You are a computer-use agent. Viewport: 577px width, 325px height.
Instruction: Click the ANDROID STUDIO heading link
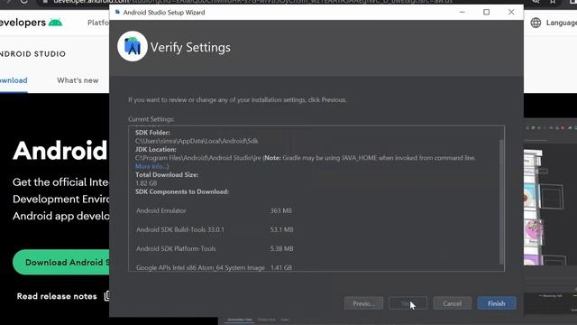pyautogui.click(x=32, y=54)
